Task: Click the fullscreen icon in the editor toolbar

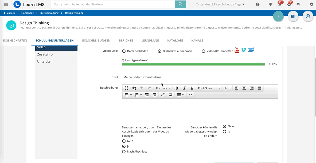Action: point(127,88)
